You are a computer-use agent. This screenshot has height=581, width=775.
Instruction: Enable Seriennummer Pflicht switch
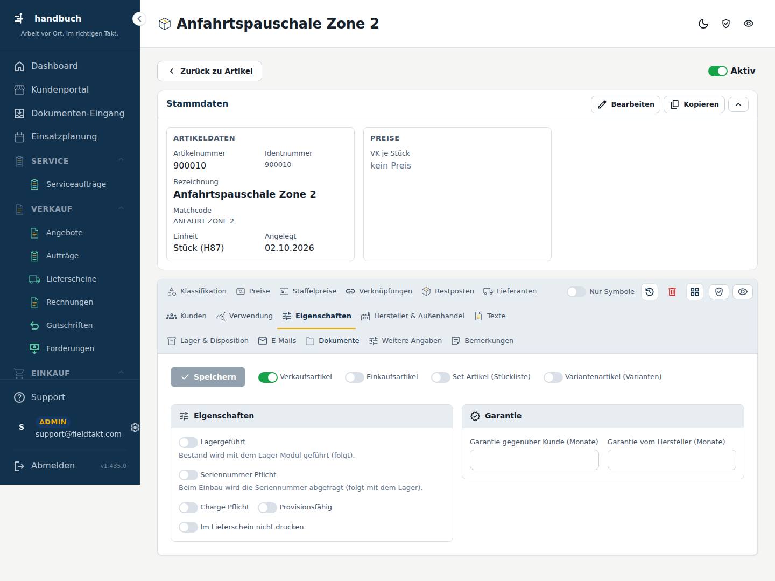click(188, 475)
